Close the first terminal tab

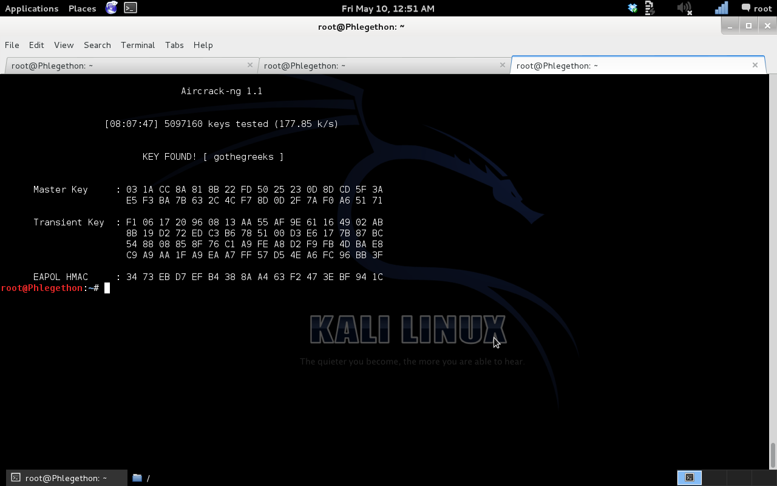click(x=249, y=65)
